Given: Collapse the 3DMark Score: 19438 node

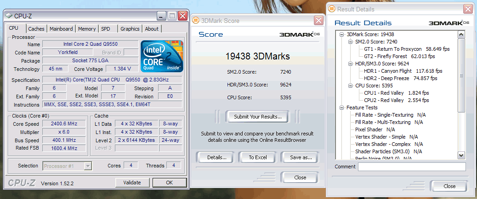Looking at the screenshot, I should [x=341, y=34].
